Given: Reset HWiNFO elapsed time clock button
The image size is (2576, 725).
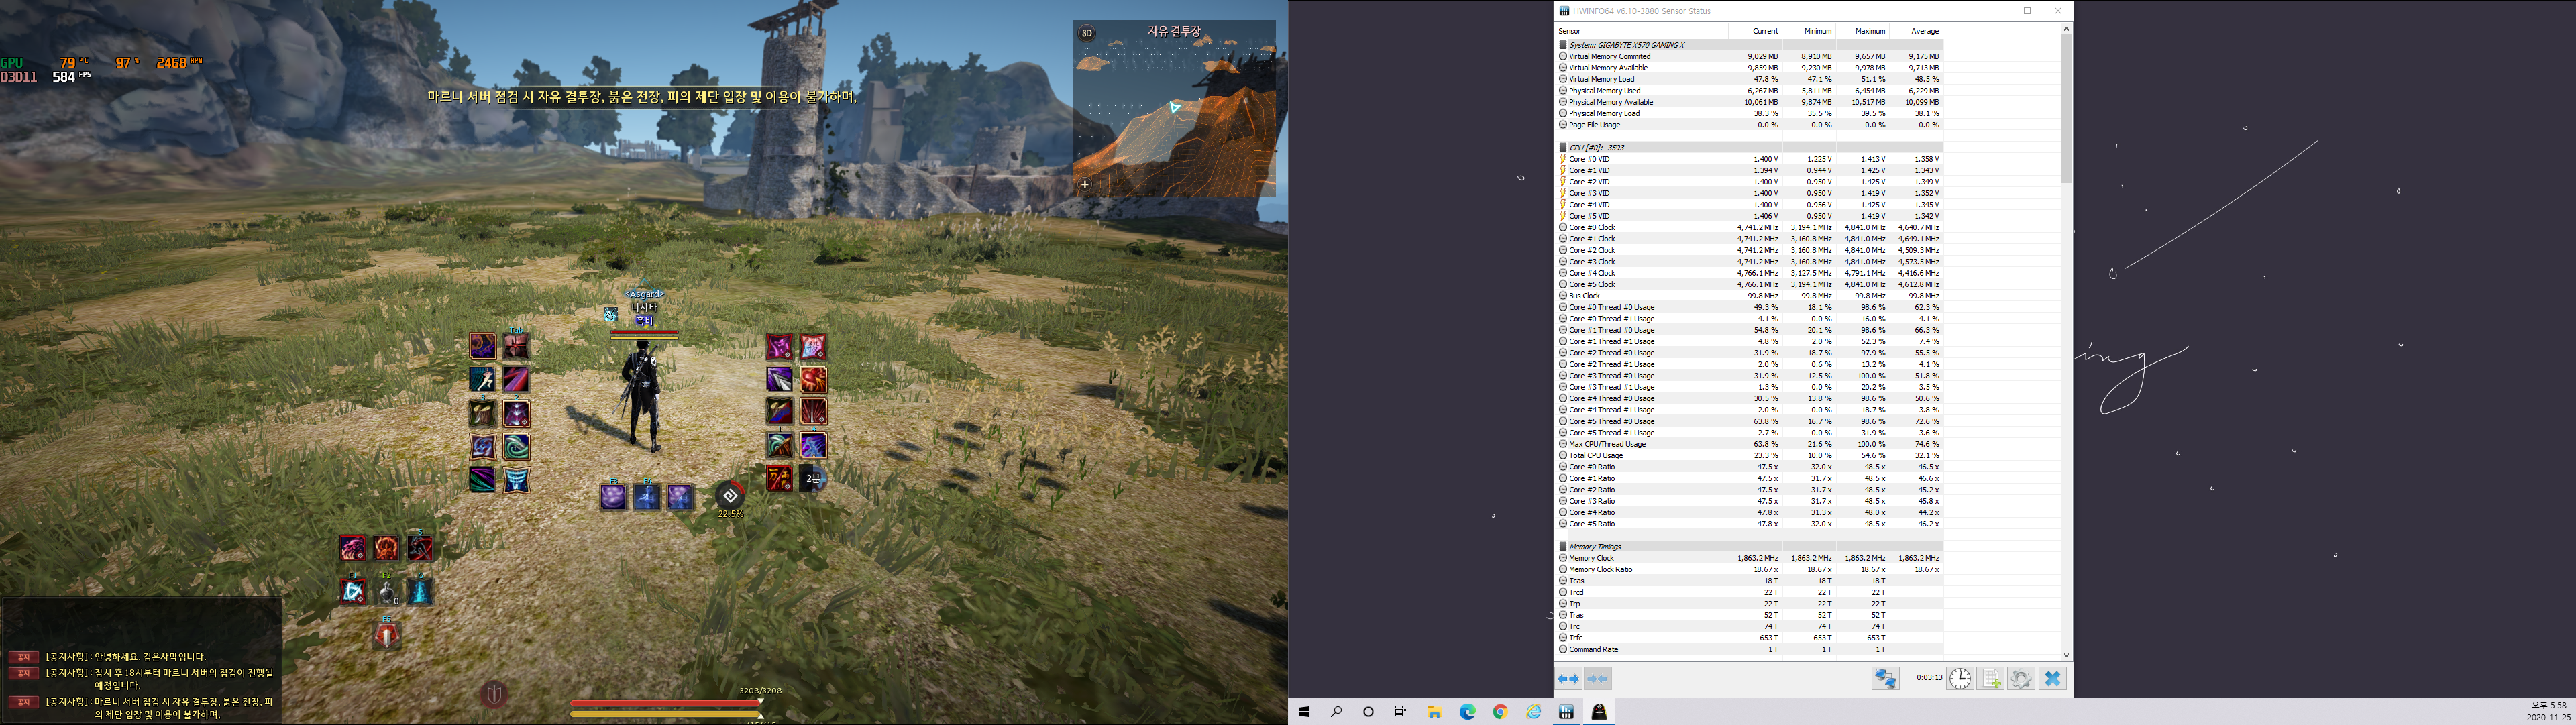Looking at the screenshot, I should [x=1960, y=679].
